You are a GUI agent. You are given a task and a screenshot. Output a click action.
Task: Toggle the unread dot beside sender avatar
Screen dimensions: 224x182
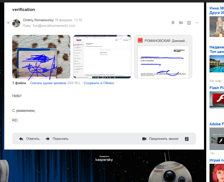tap(8, 23)
